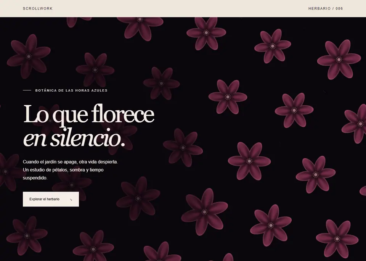366x261 pixels.
Task: Click the arrow icon in Explorar el herbario button
Action: tap(71, 200)
